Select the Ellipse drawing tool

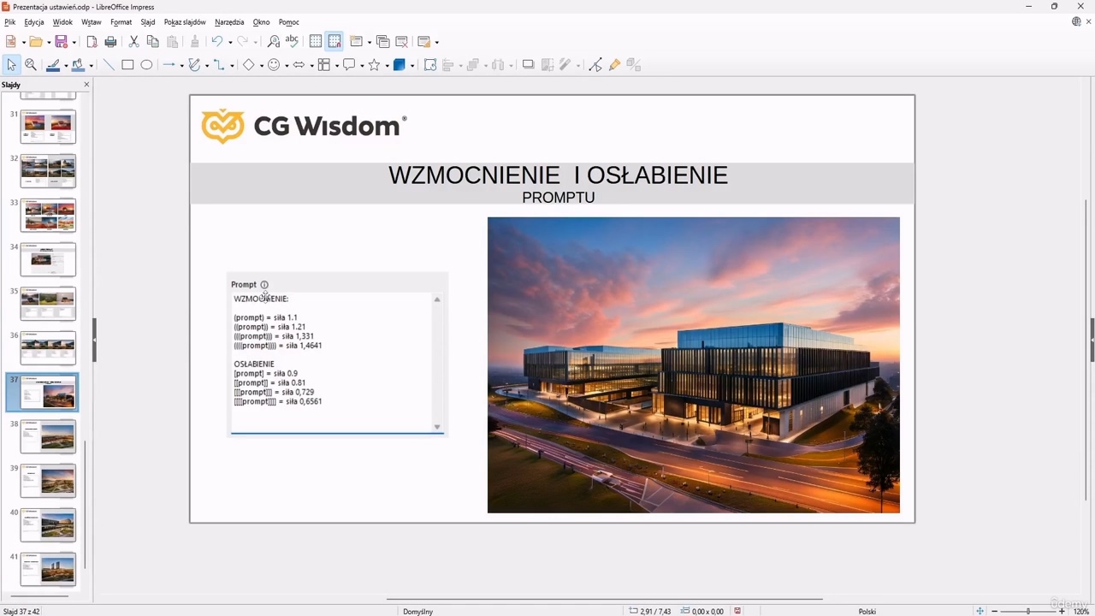[146, 65]
